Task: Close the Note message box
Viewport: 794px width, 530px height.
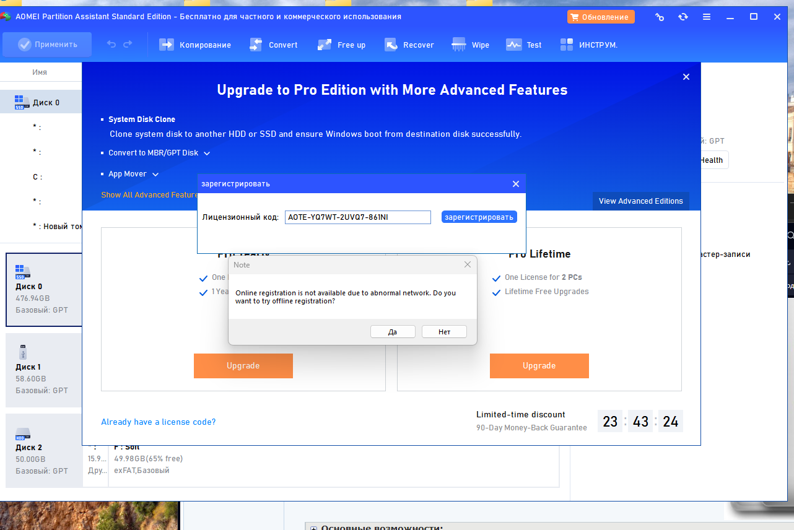Action: coord(468,264)
